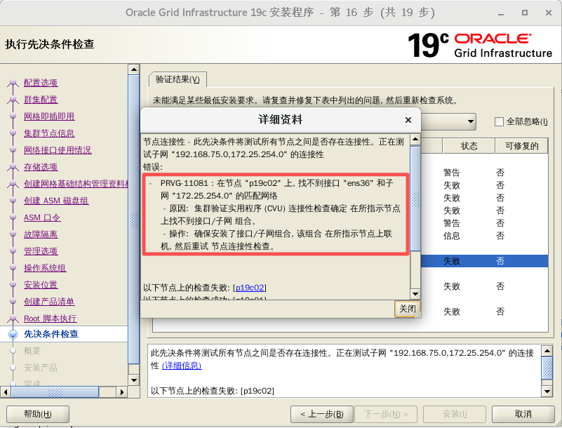Open the 安装位置 step
The height and width of the screenshot is (428, 562).
pos(41,285)
